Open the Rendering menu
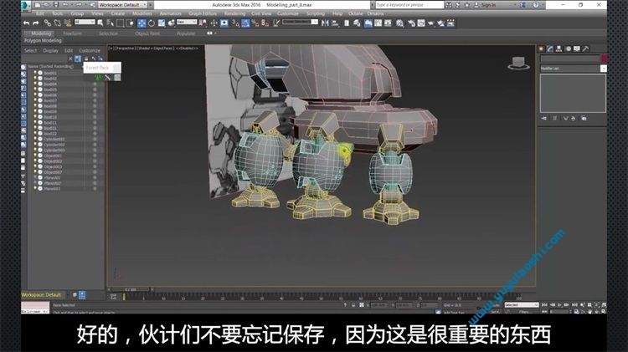Image resolution: width=628 pixels, height=352 pixels. [234, 13]
